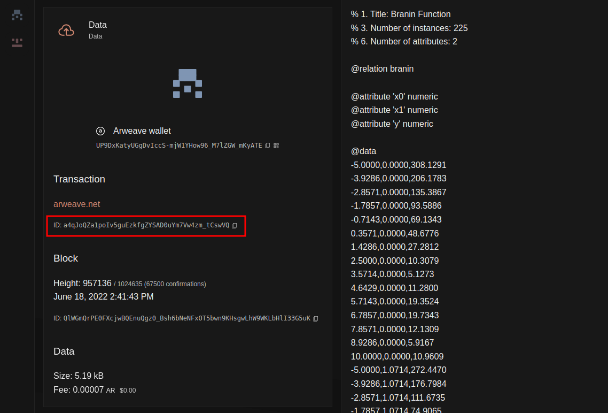Click the date 'June 18, 2022 2:41:43 PM'
This screenshot has width=608, height=413.
coord(104,296)
